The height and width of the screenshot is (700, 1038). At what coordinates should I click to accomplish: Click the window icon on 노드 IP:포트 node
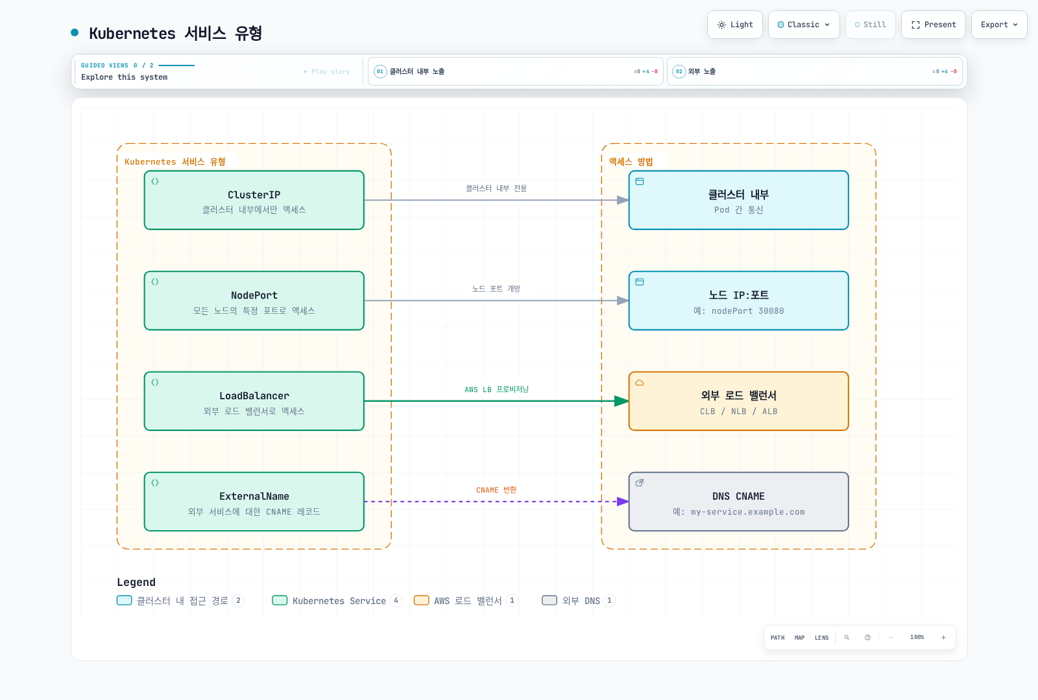(x=640, y=282)
